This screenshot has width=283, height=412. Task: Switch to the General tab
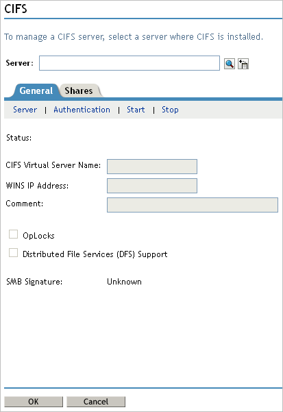36,90
